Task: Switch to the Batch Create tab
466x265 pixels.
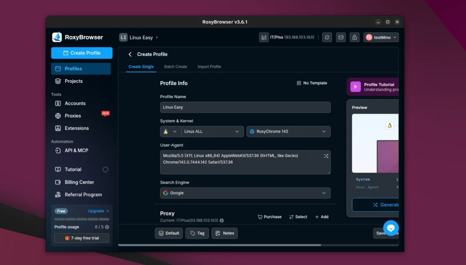Action: tap(176, 66)
